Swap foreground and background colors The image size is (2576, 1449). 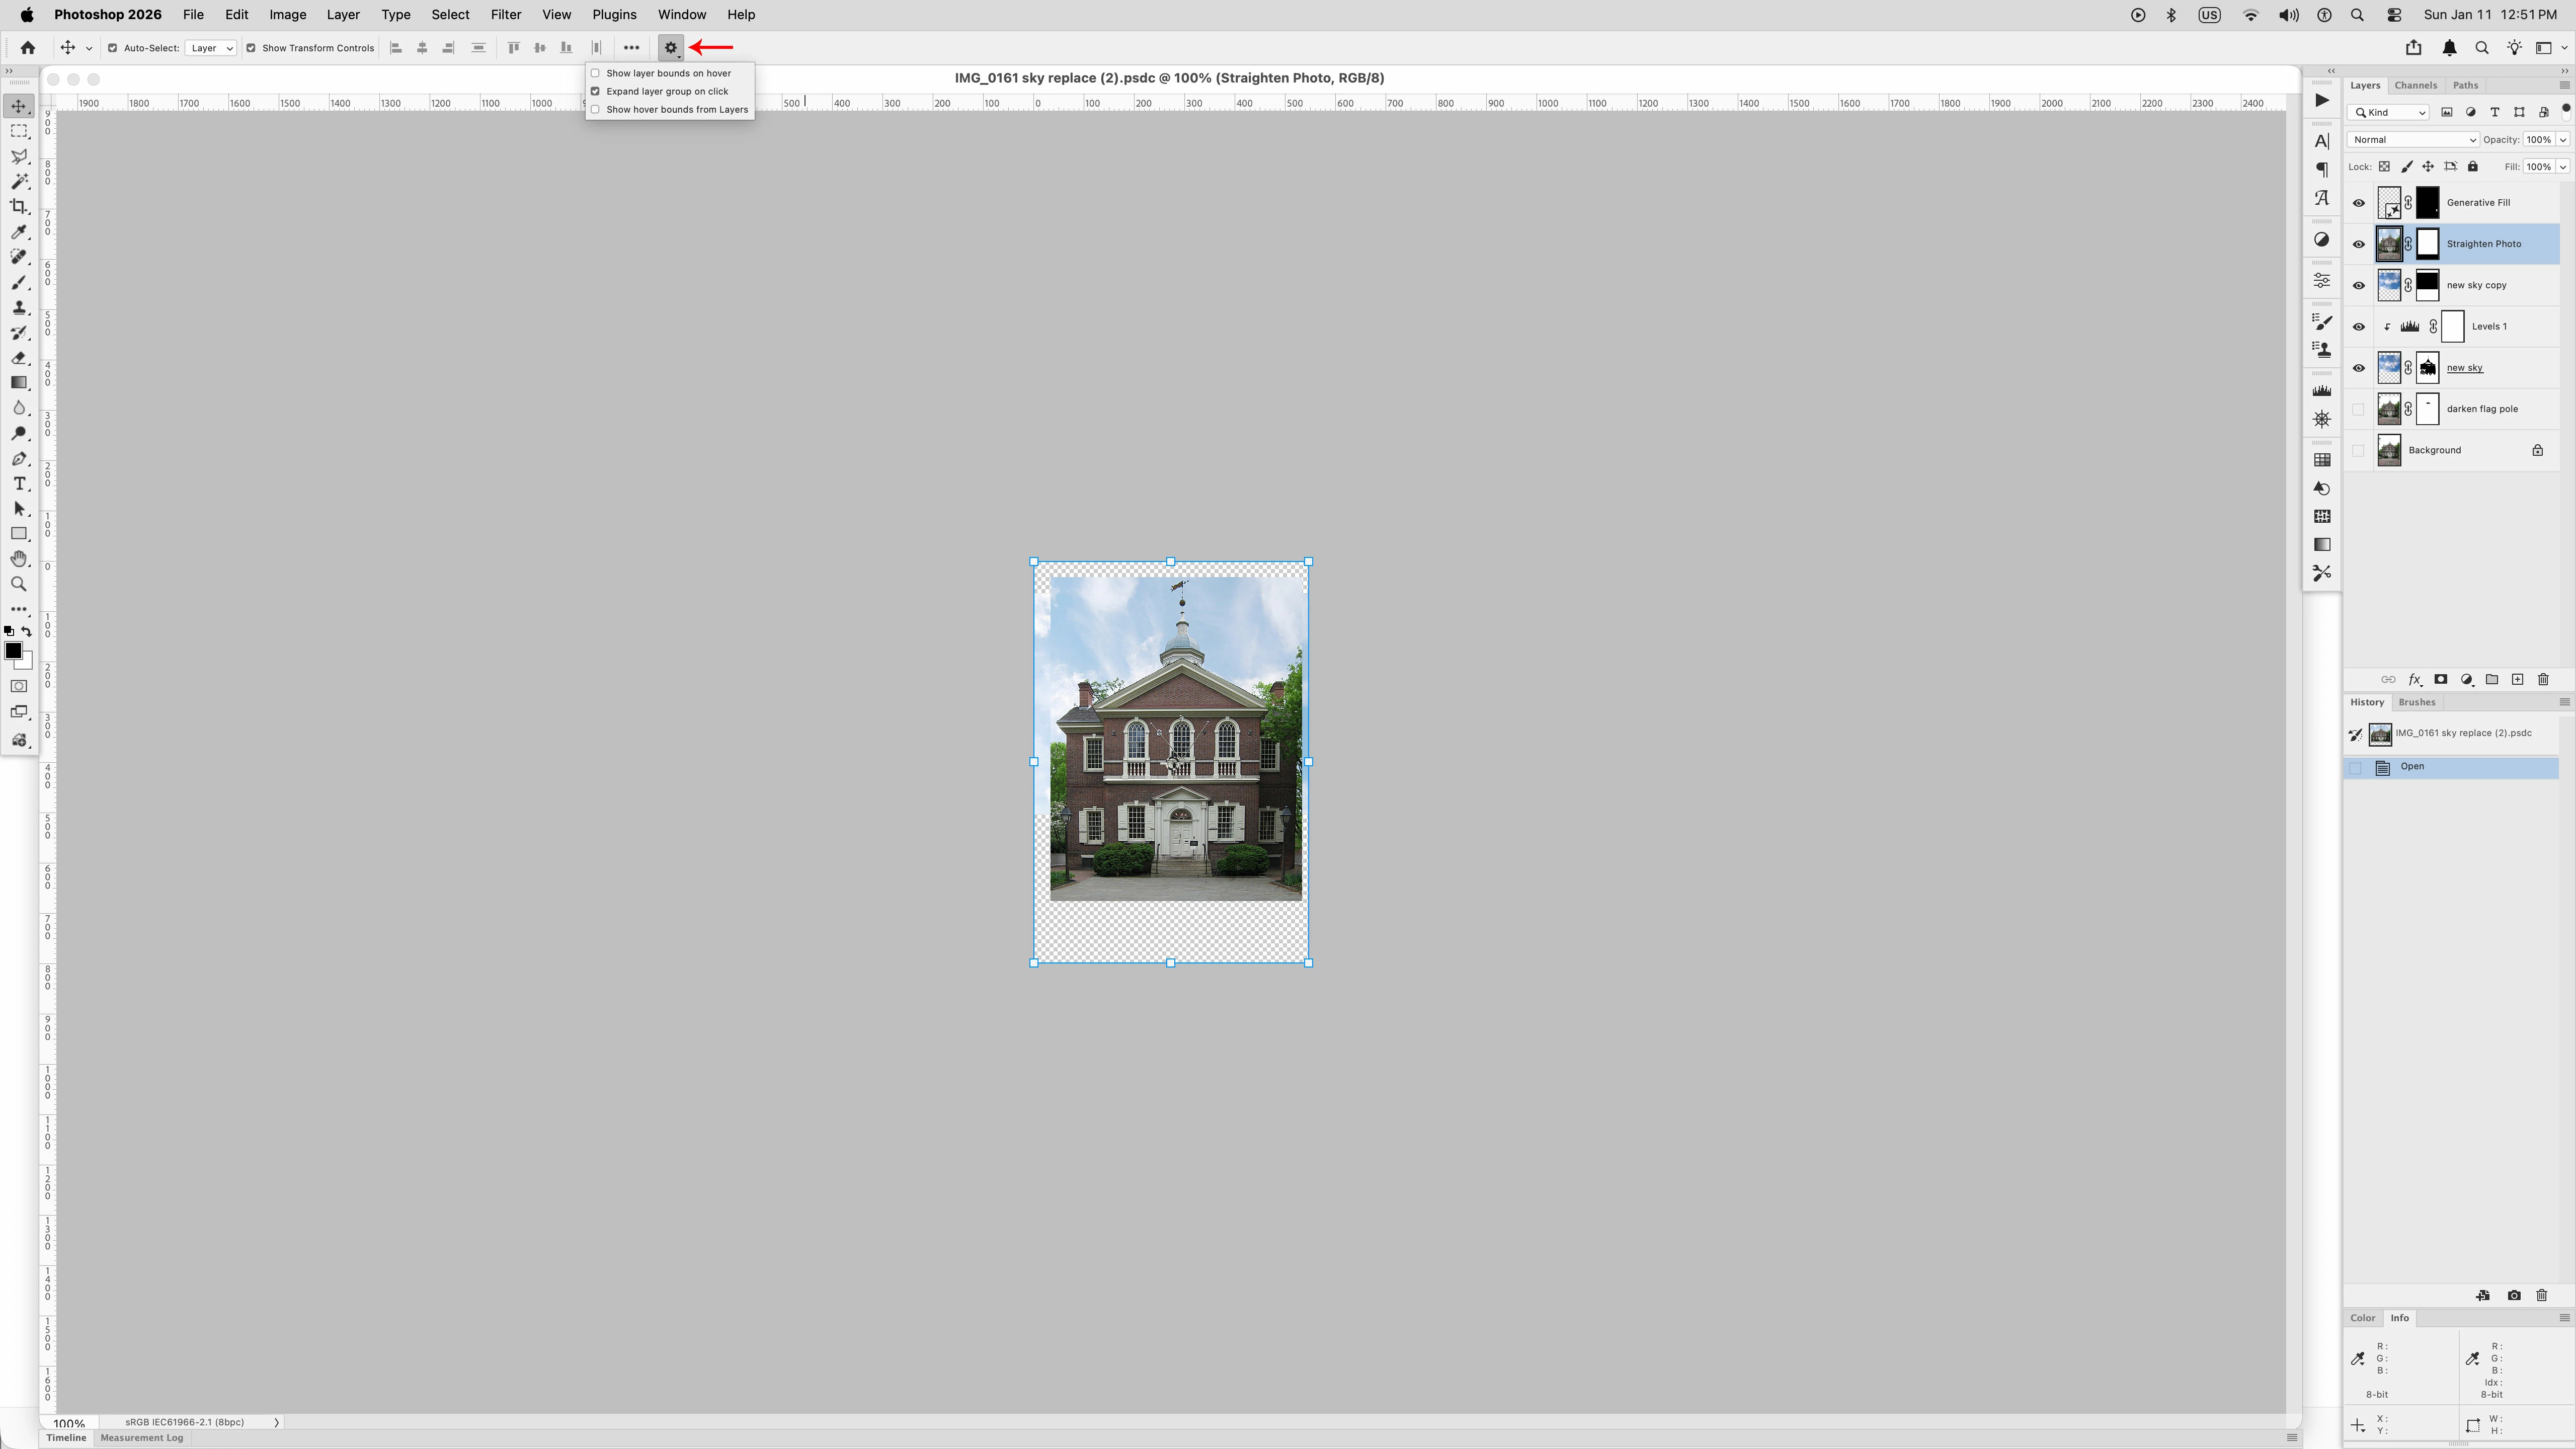26,631
